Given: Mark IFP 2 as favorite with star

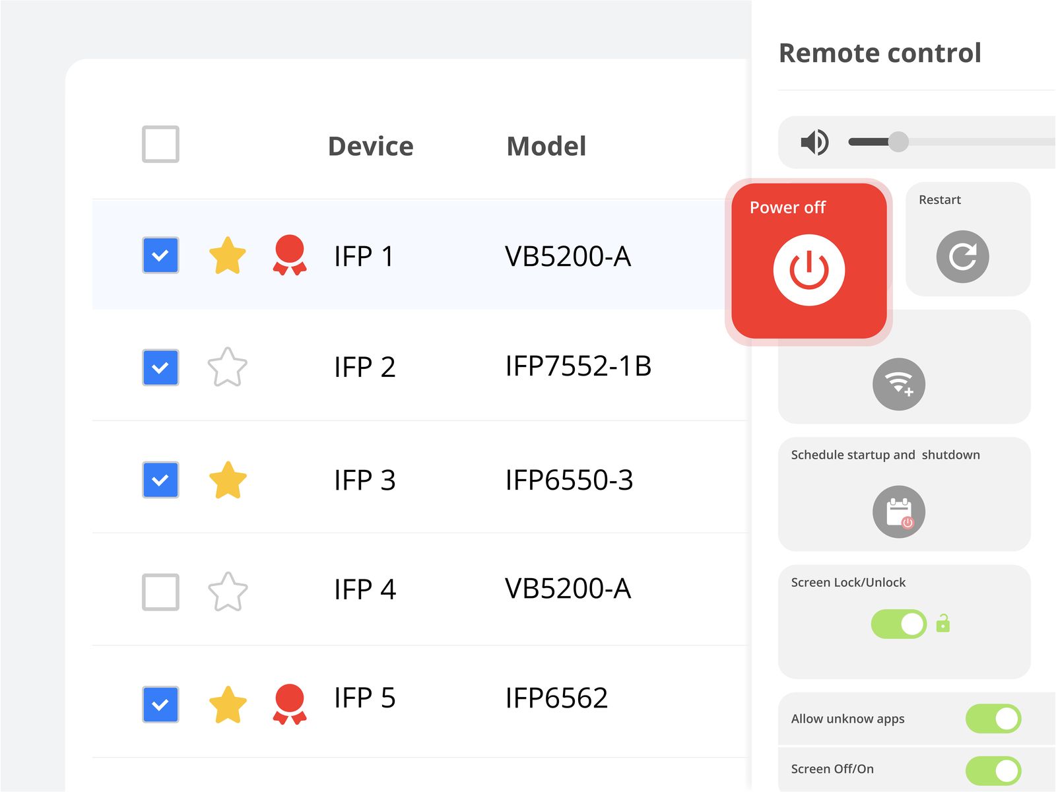Looking at the screenshot, I should tap(227, 368).
